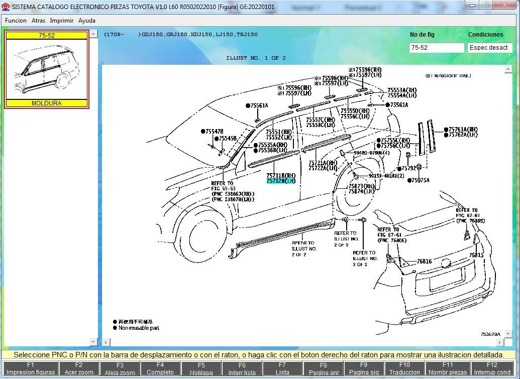Click the thumbnail list scroll-up arrow
This screenshot has width=520, height=379.
93,34
